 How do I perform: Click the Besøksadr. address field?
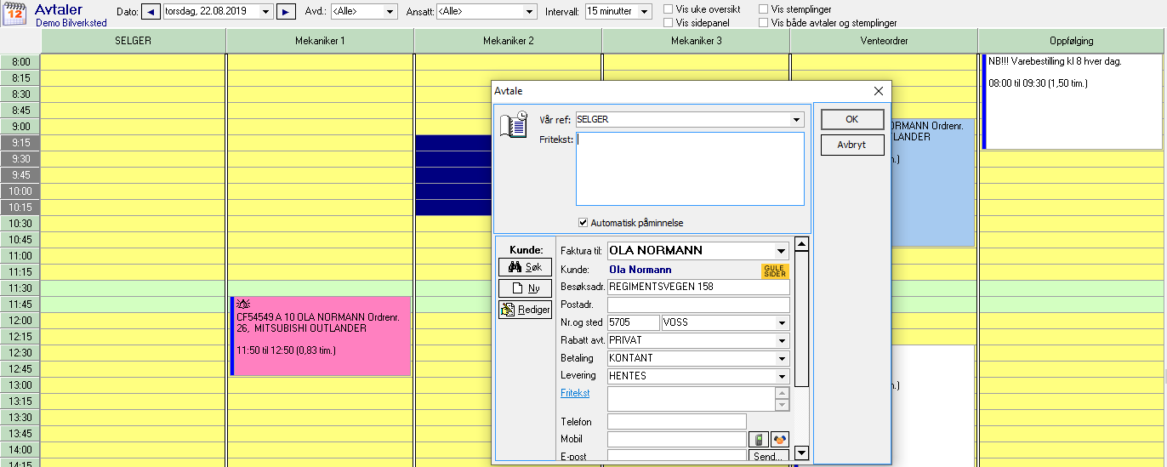pos(698,287)
